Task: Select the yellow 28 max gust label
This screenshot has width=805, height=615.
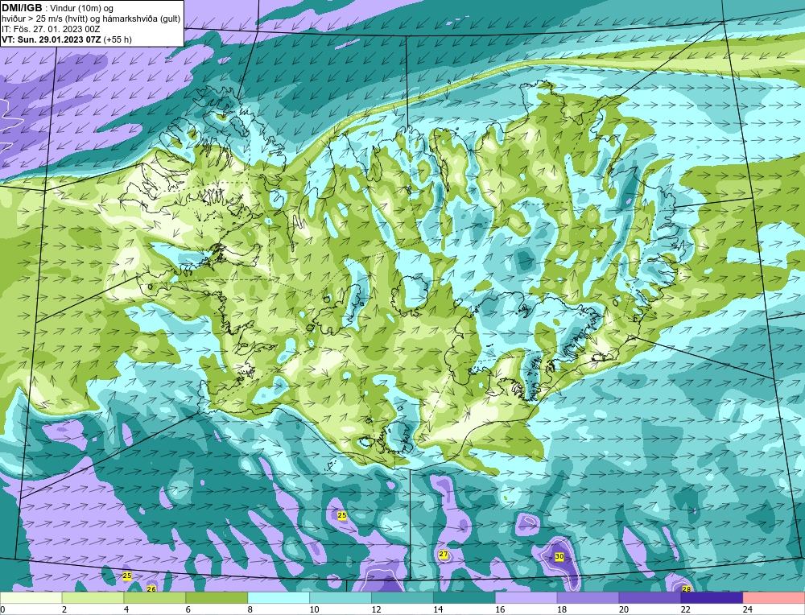Action: [686, 589]
